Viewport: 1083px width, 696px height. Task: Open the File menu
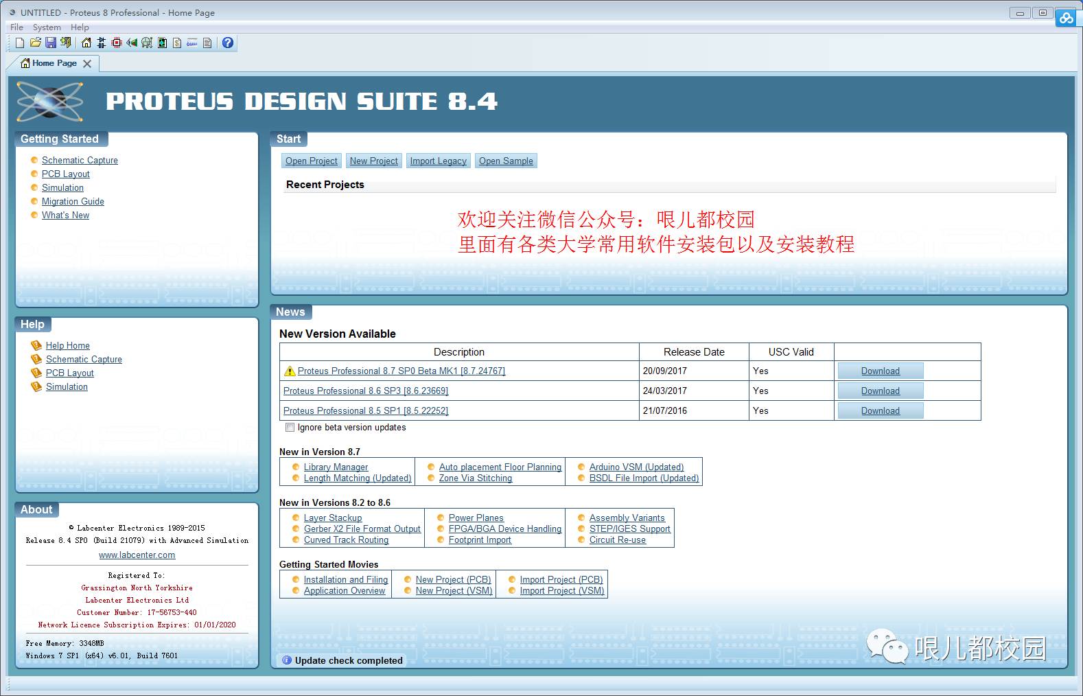point(17,27)
